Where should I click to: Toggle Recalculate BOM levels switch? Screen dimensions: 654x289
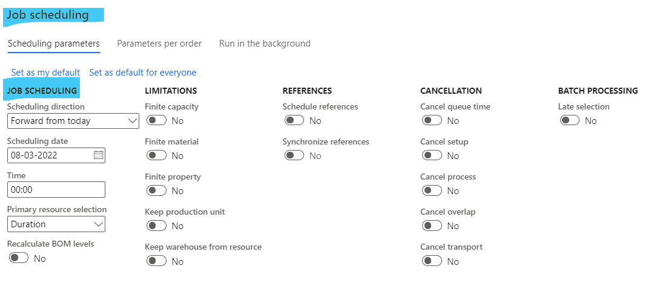[x=19, y=258]
